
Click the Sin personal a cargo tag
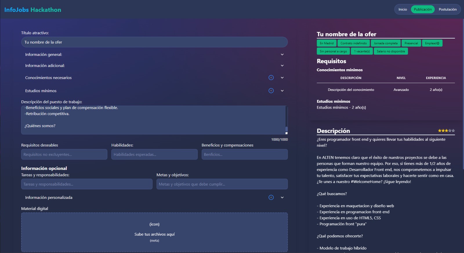click(333, 51)
